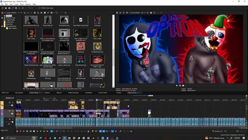Viewport: 248px width, 140px height.
Task: Solo the top yellow video track
Action: [13, 103]
